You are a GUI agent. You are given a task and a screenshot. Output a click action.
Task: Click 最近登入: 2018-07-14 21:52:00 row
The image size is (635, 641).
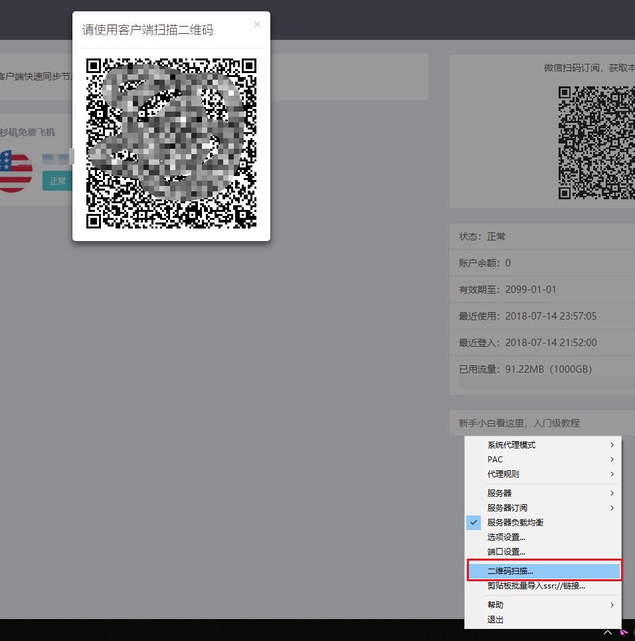[542, 343]
